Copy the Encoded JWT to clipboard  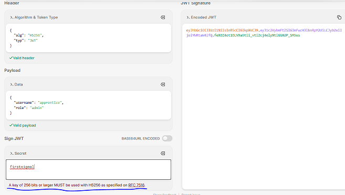tap(339, 17)
